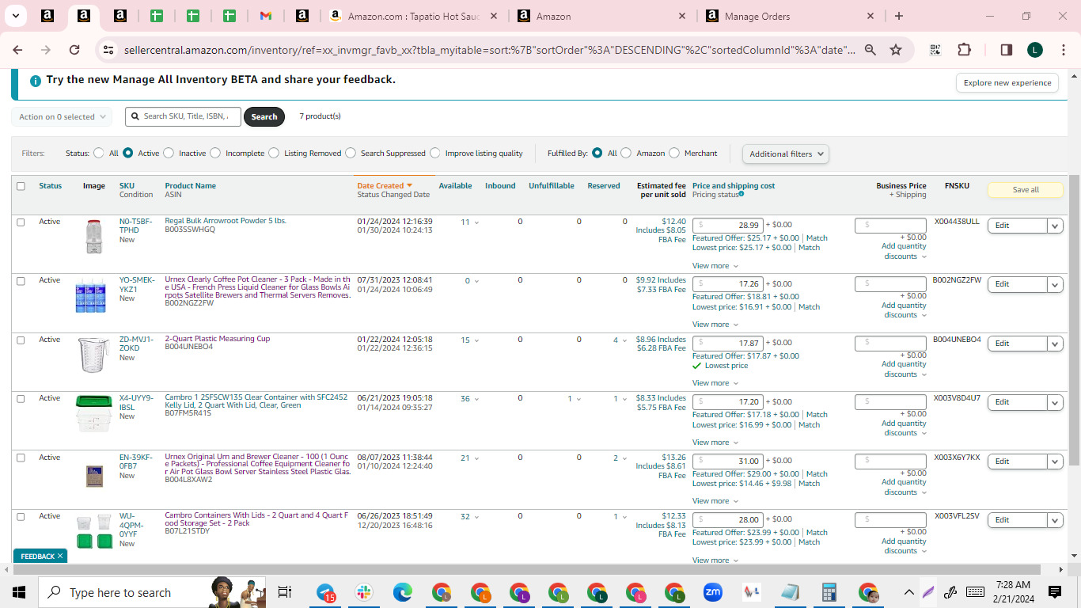
Task: Select Fulfilled By Merchant radio button
Action: tap(674, 154)
